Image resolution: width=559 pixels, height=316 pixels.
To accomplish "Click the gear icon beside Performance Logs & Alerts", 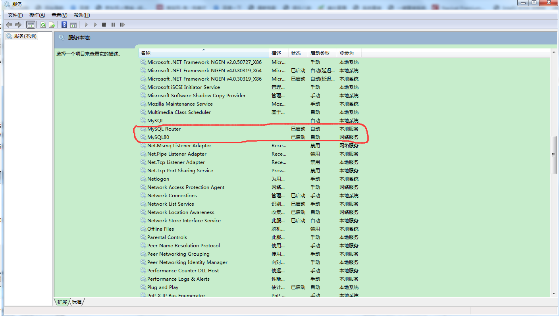I will pyautogui.click(x=143, y=279).
